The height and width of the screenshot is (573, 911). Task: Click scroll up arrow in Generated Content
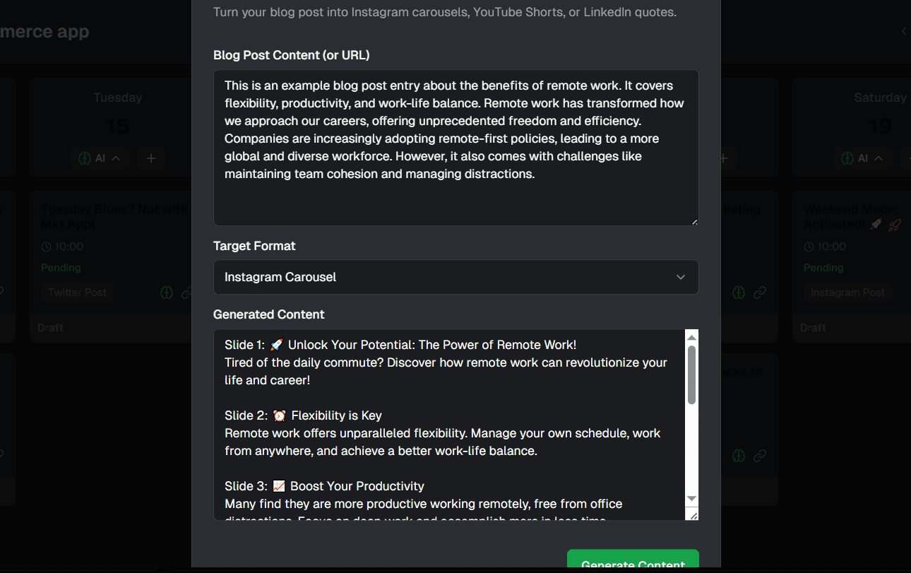[692, 336]
